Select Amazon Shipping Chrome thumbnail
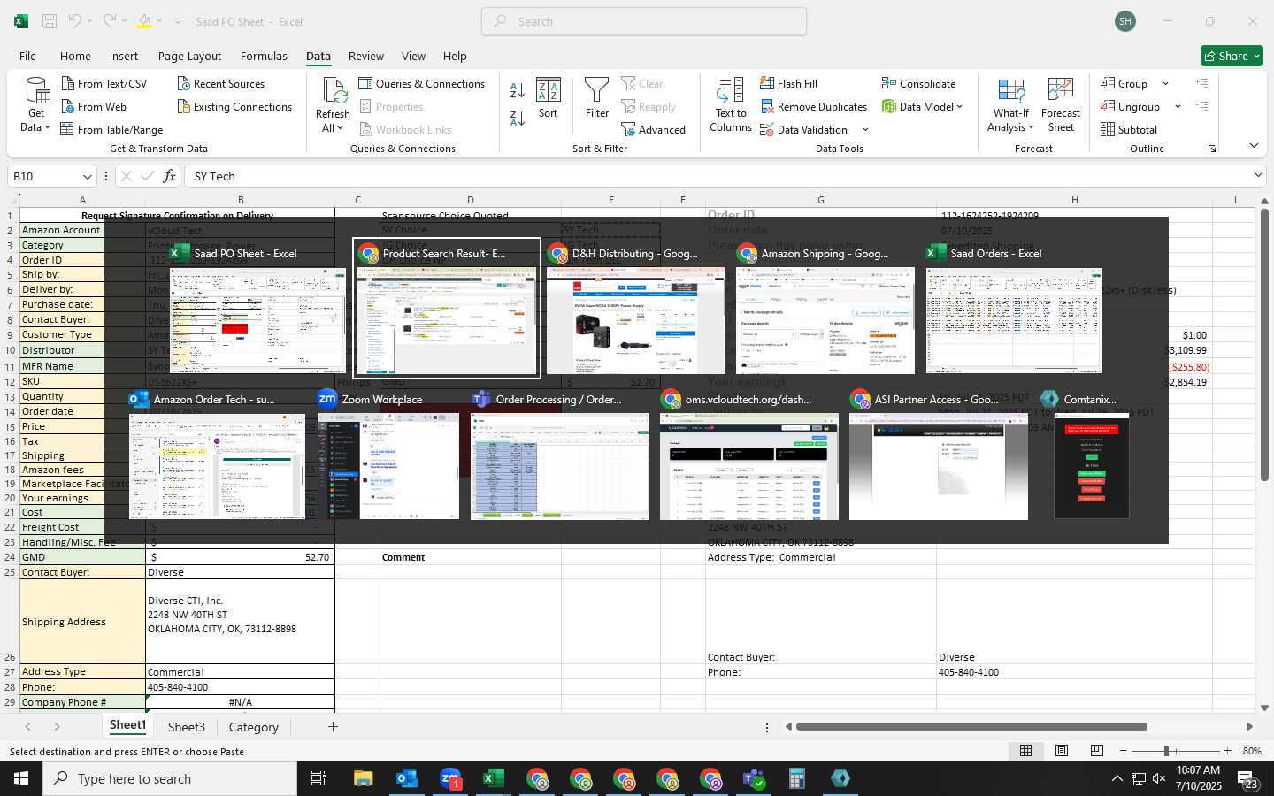Viewport: 1274px width, 796px height. pos(825,309)
